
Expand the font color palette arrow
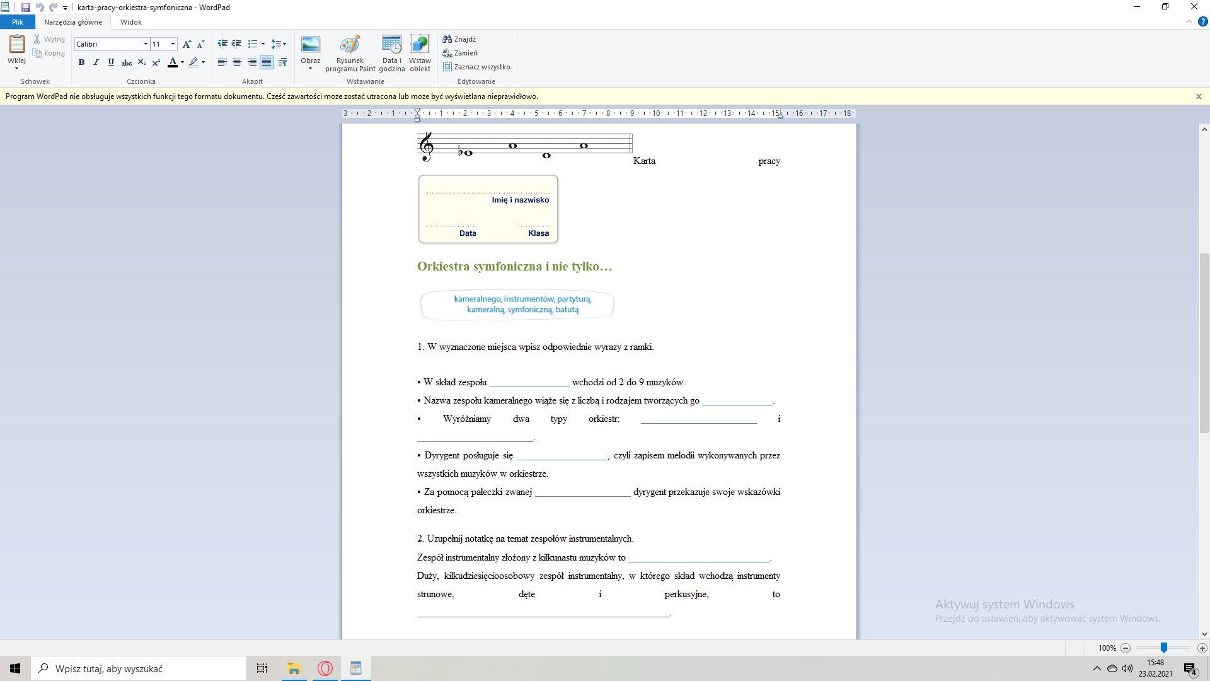[182, 62]
